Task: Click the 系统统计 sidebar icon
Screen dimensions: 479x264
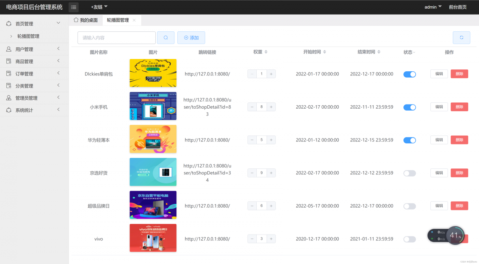Action: pos(9,110)
